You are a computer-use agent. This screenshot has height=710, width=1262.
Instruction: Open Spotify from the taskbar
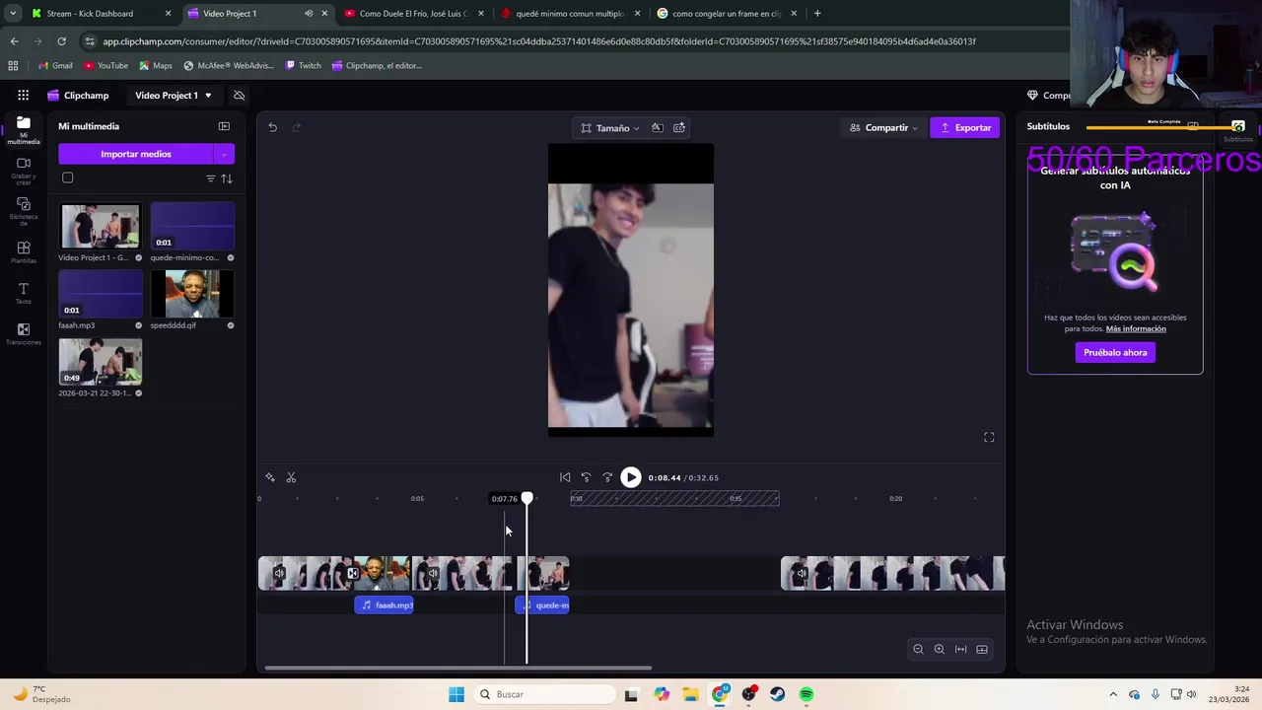806,694
